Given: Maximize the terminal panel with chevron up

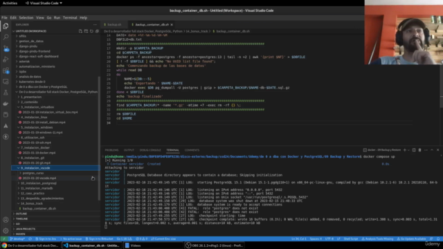Looking at the screenshot, I should pos(432,150).
